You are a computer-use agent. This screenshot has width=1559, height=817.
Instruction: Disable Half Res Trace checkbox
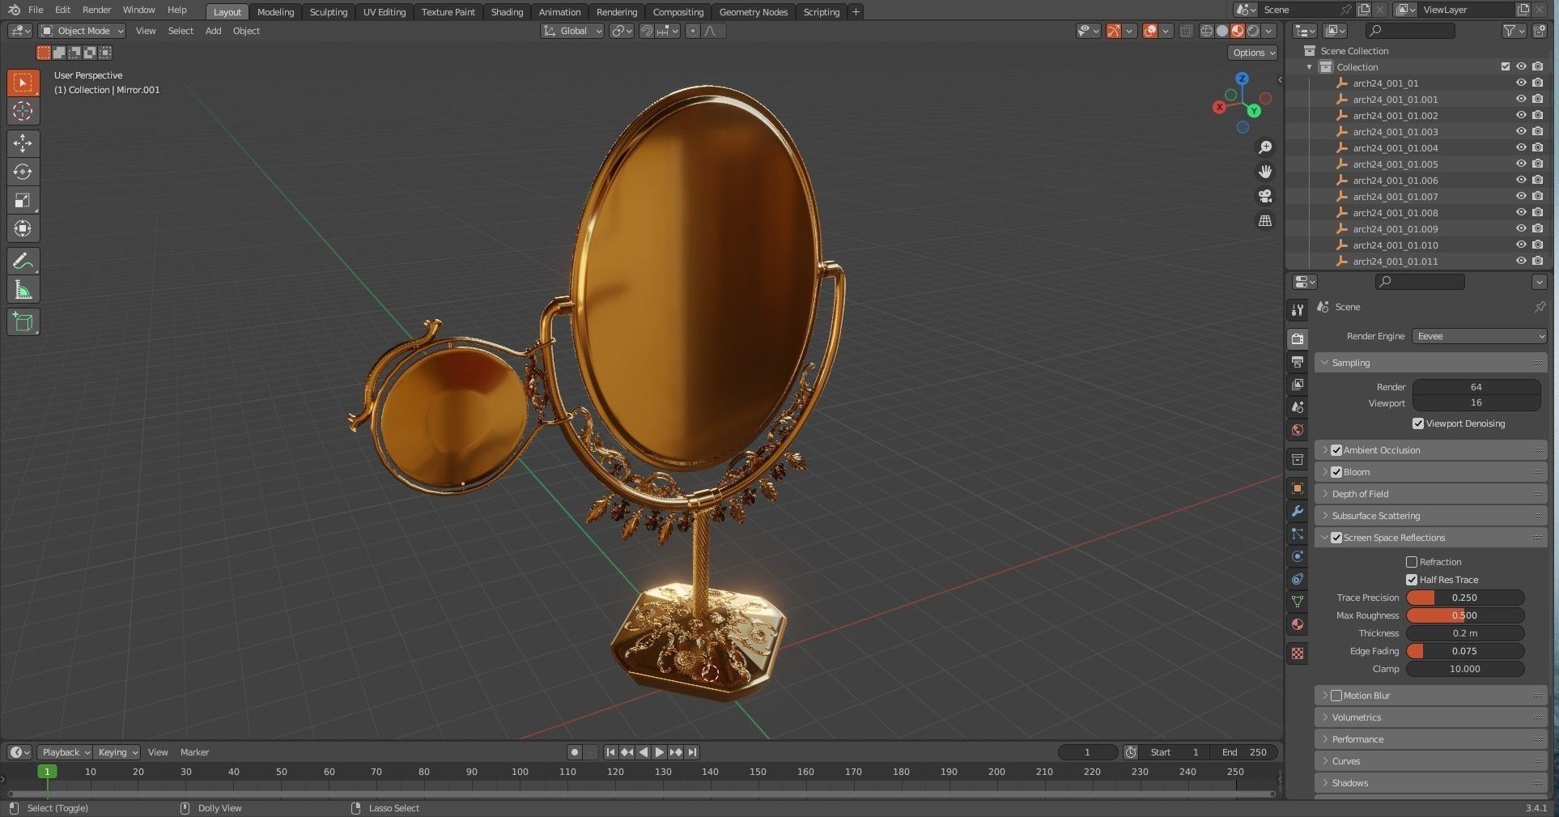coord(1412,580)
